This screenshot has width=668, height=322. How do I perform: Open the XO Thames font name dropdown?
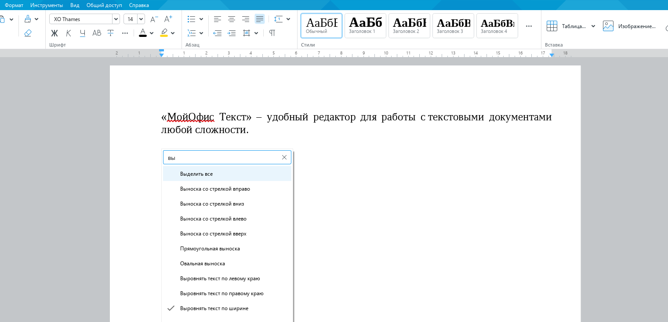pyautogui.click(x=116, y=19)
